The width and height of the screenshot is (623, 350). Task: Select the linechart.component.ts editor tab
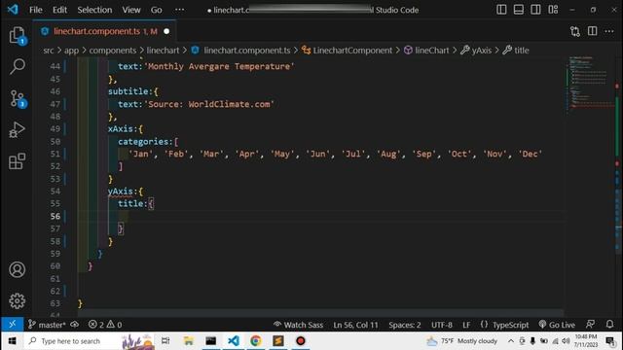pos(105,31)
